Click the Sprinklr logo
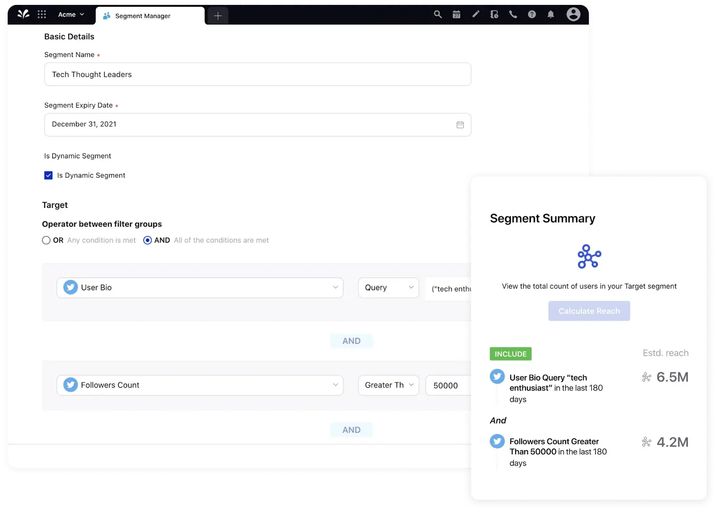Screen dimensions: 715x510 (x=23, y=14)
